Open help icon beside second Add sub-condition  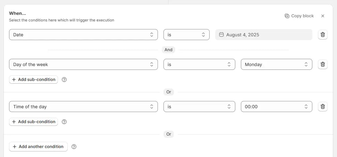[x=64, y=122]
